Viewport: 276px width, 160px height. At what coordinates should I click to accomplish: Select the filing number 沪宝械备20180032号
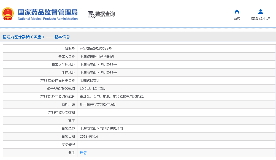click(96, 48)
